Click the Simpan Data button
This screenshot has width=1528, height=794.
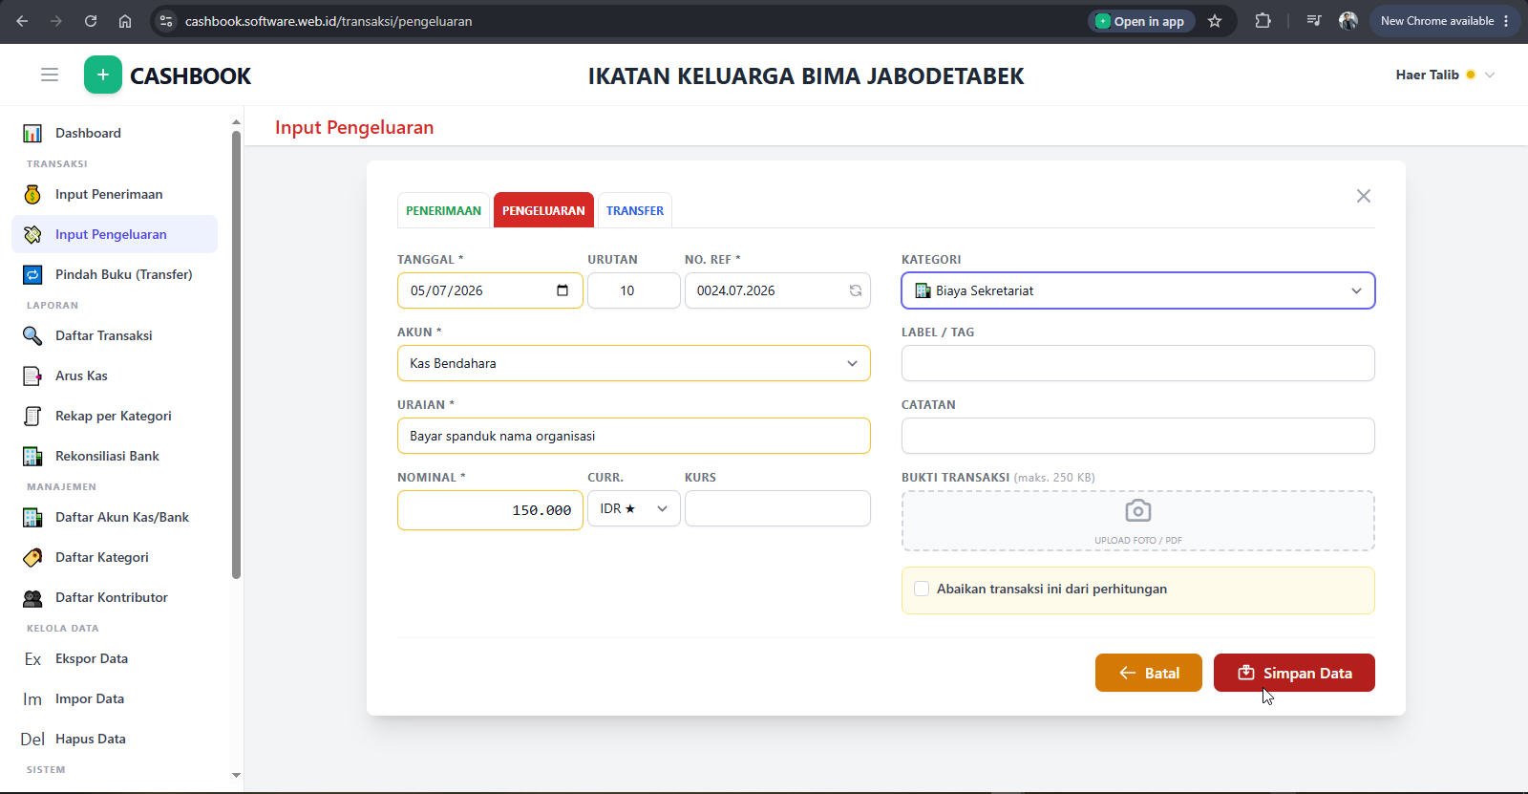click(x=1294, y=673)
